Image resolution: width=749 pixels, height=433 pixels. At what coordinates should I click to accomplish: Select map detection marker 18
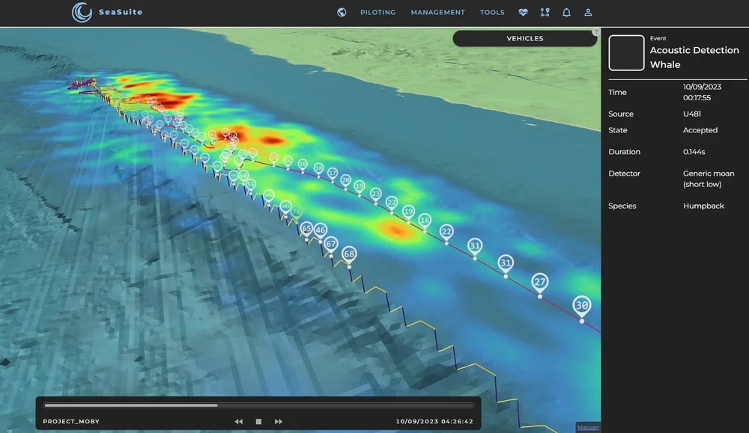pos(318,169)
